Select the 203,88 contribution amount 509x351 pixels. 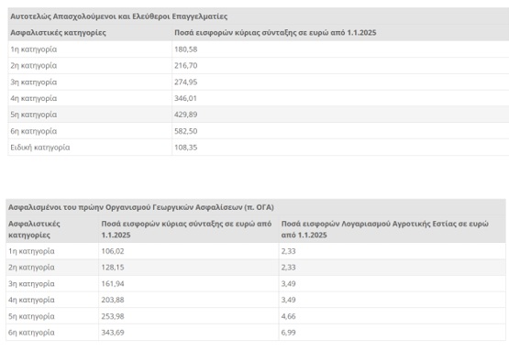(113, 300)
